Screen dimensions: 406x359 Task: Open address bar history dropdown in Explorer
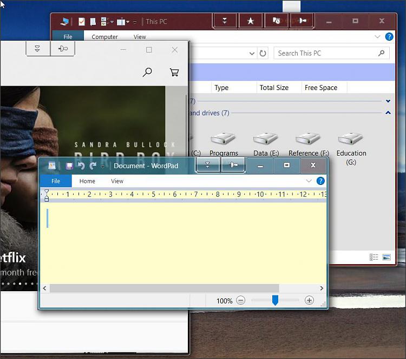[x=252, y=54]
